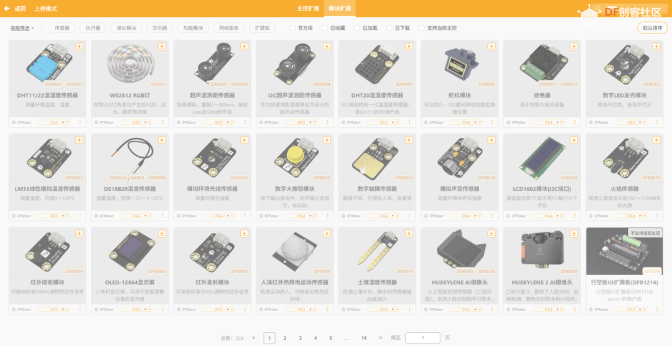The image size is (672, 346).
Task: Click the download icon on the 舵机模块 card
Action: 492,46
